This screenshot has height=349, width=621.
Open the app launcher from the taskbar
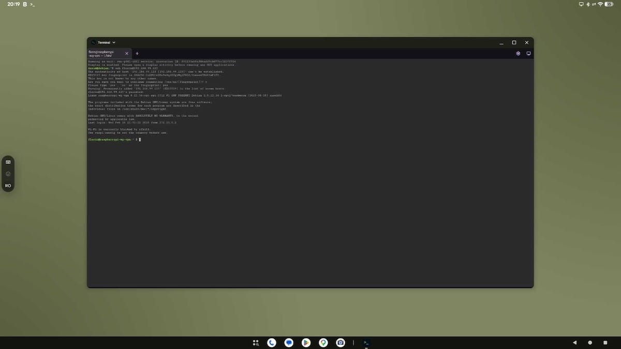[x=255, y=342]
